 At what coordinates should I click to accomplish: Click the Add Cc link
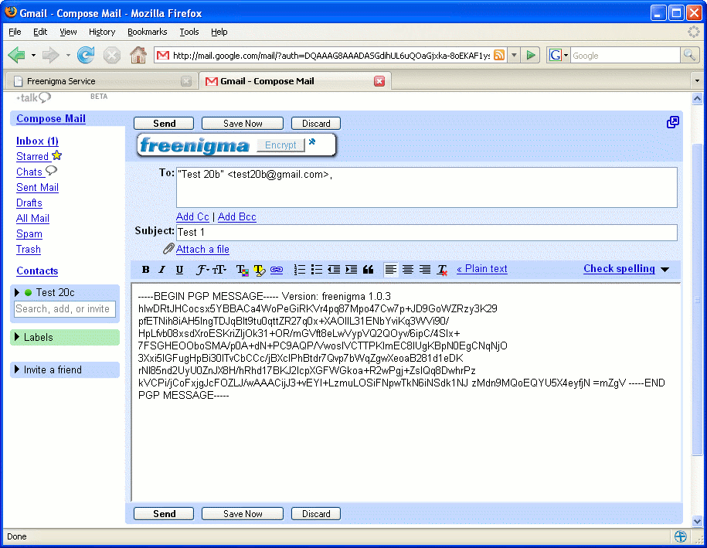pyautogui.click(x=192, y=217)
